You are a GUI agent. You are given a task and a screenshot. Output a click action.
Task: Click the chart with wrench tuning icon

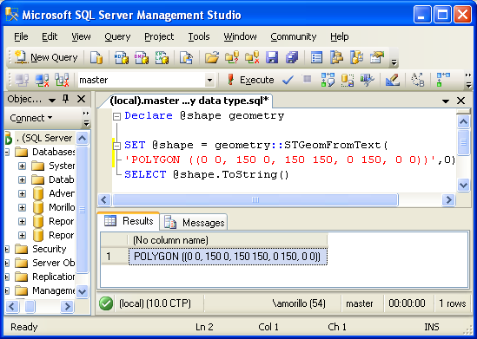367,80
